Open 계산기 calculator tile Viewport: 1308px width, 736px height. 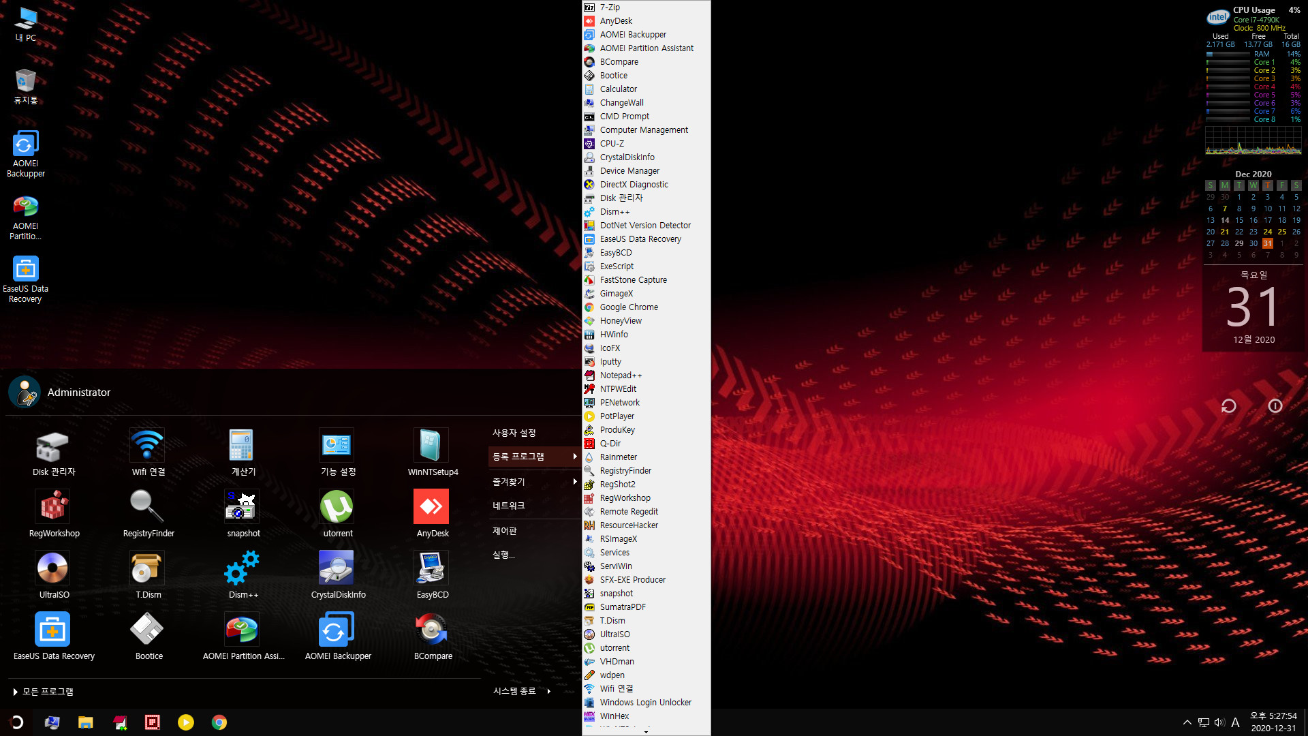click(x=243, y=453)
